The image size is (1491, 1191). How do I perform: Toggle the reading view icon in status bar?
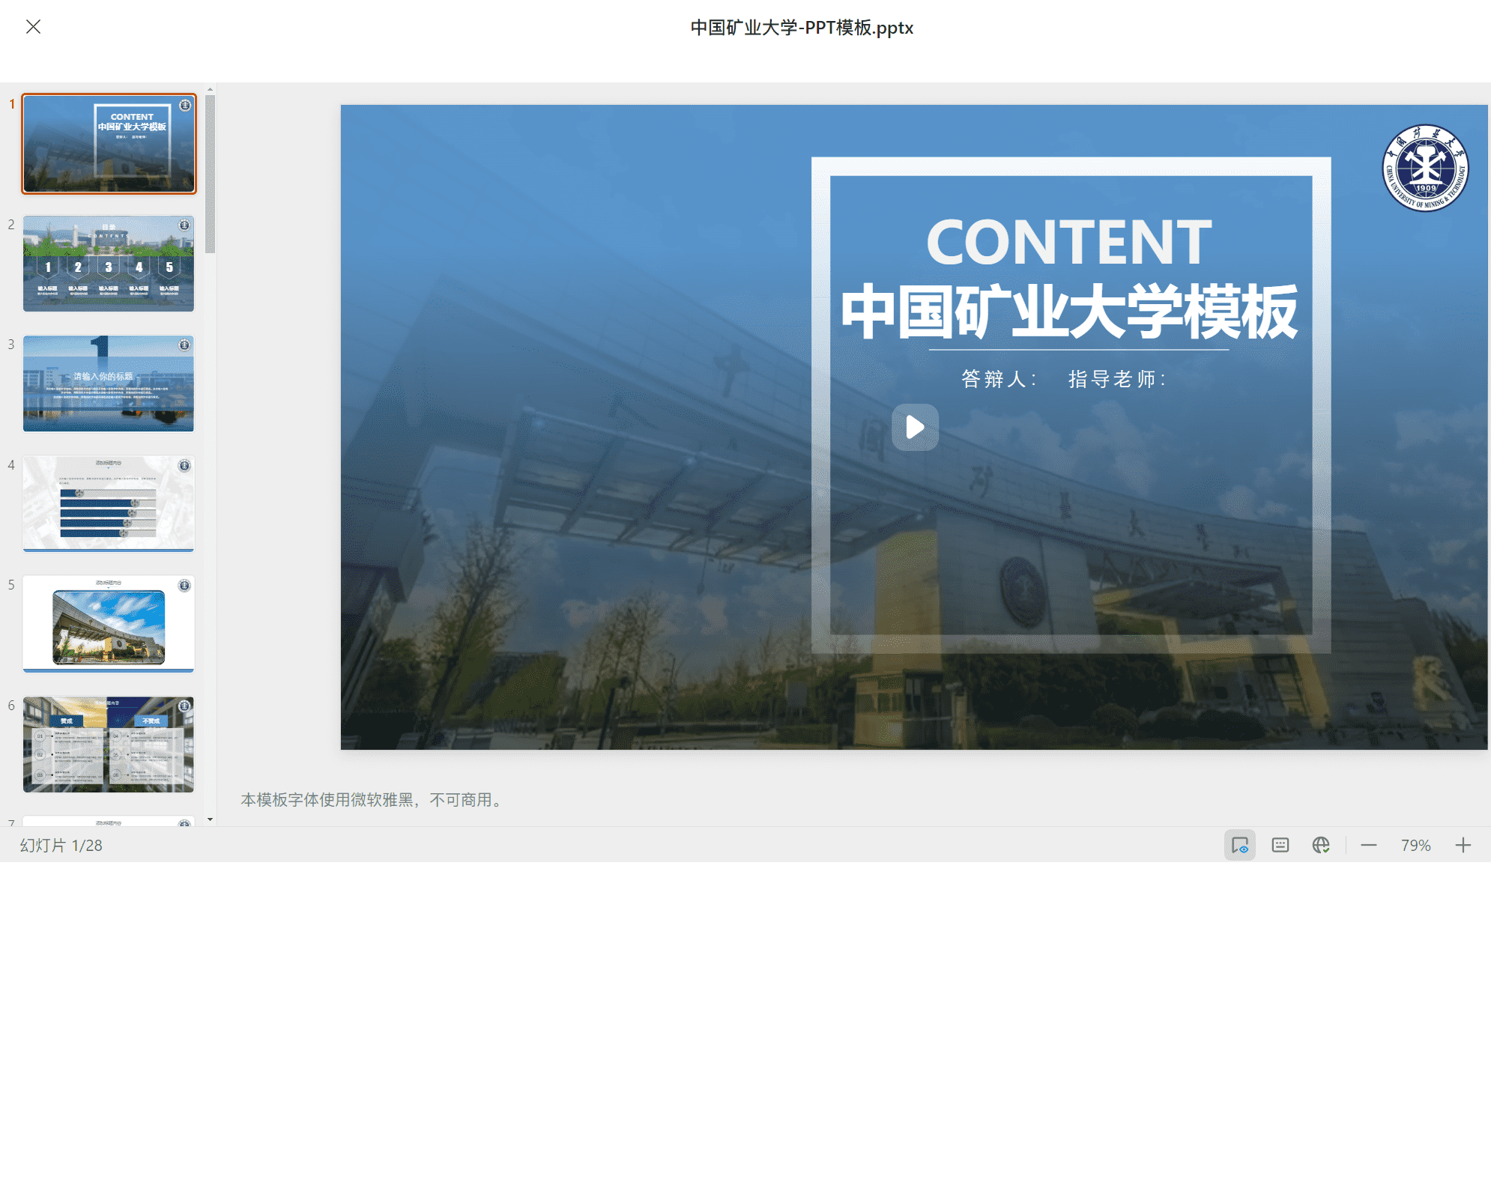[1240, 845]
